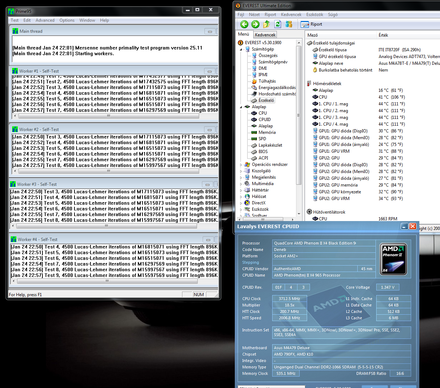Expand the Multimédia tree node
This screenshot has height=388, width=440.
pos(241,184)
